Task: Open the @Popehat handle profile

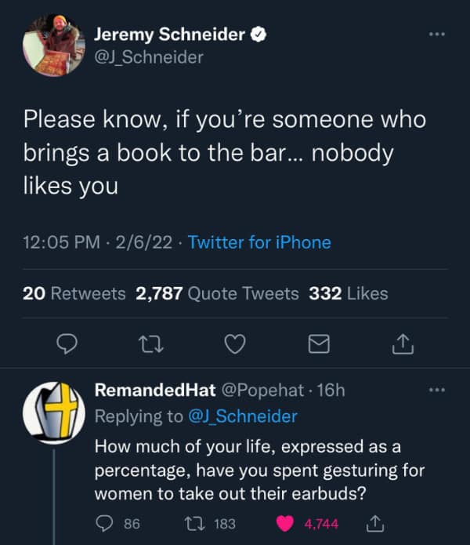Action: point(262,390)
